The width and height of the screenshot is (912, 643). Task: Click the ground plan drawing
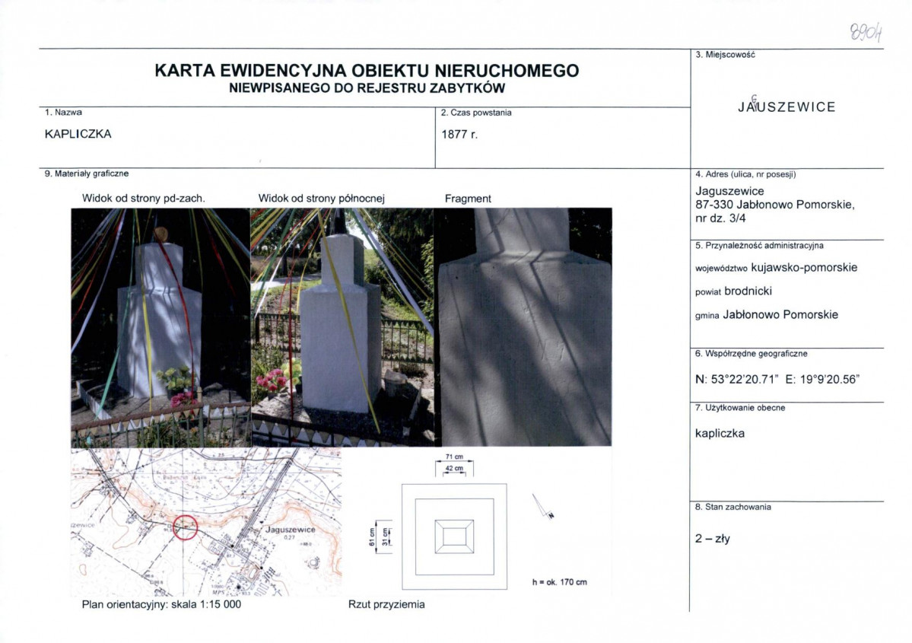[x=454, y=536]
